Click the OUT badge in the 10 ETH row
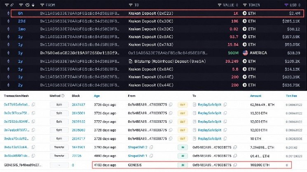307x172 pixels. pos(183,139)
